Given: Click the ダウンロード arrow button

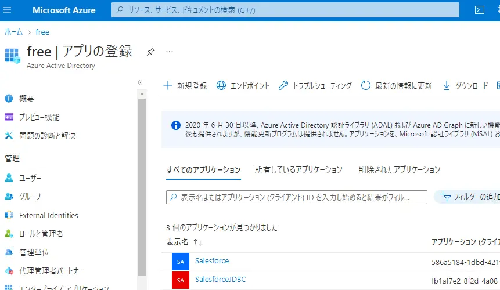Looking at the screenshot, I should [466, 86].
